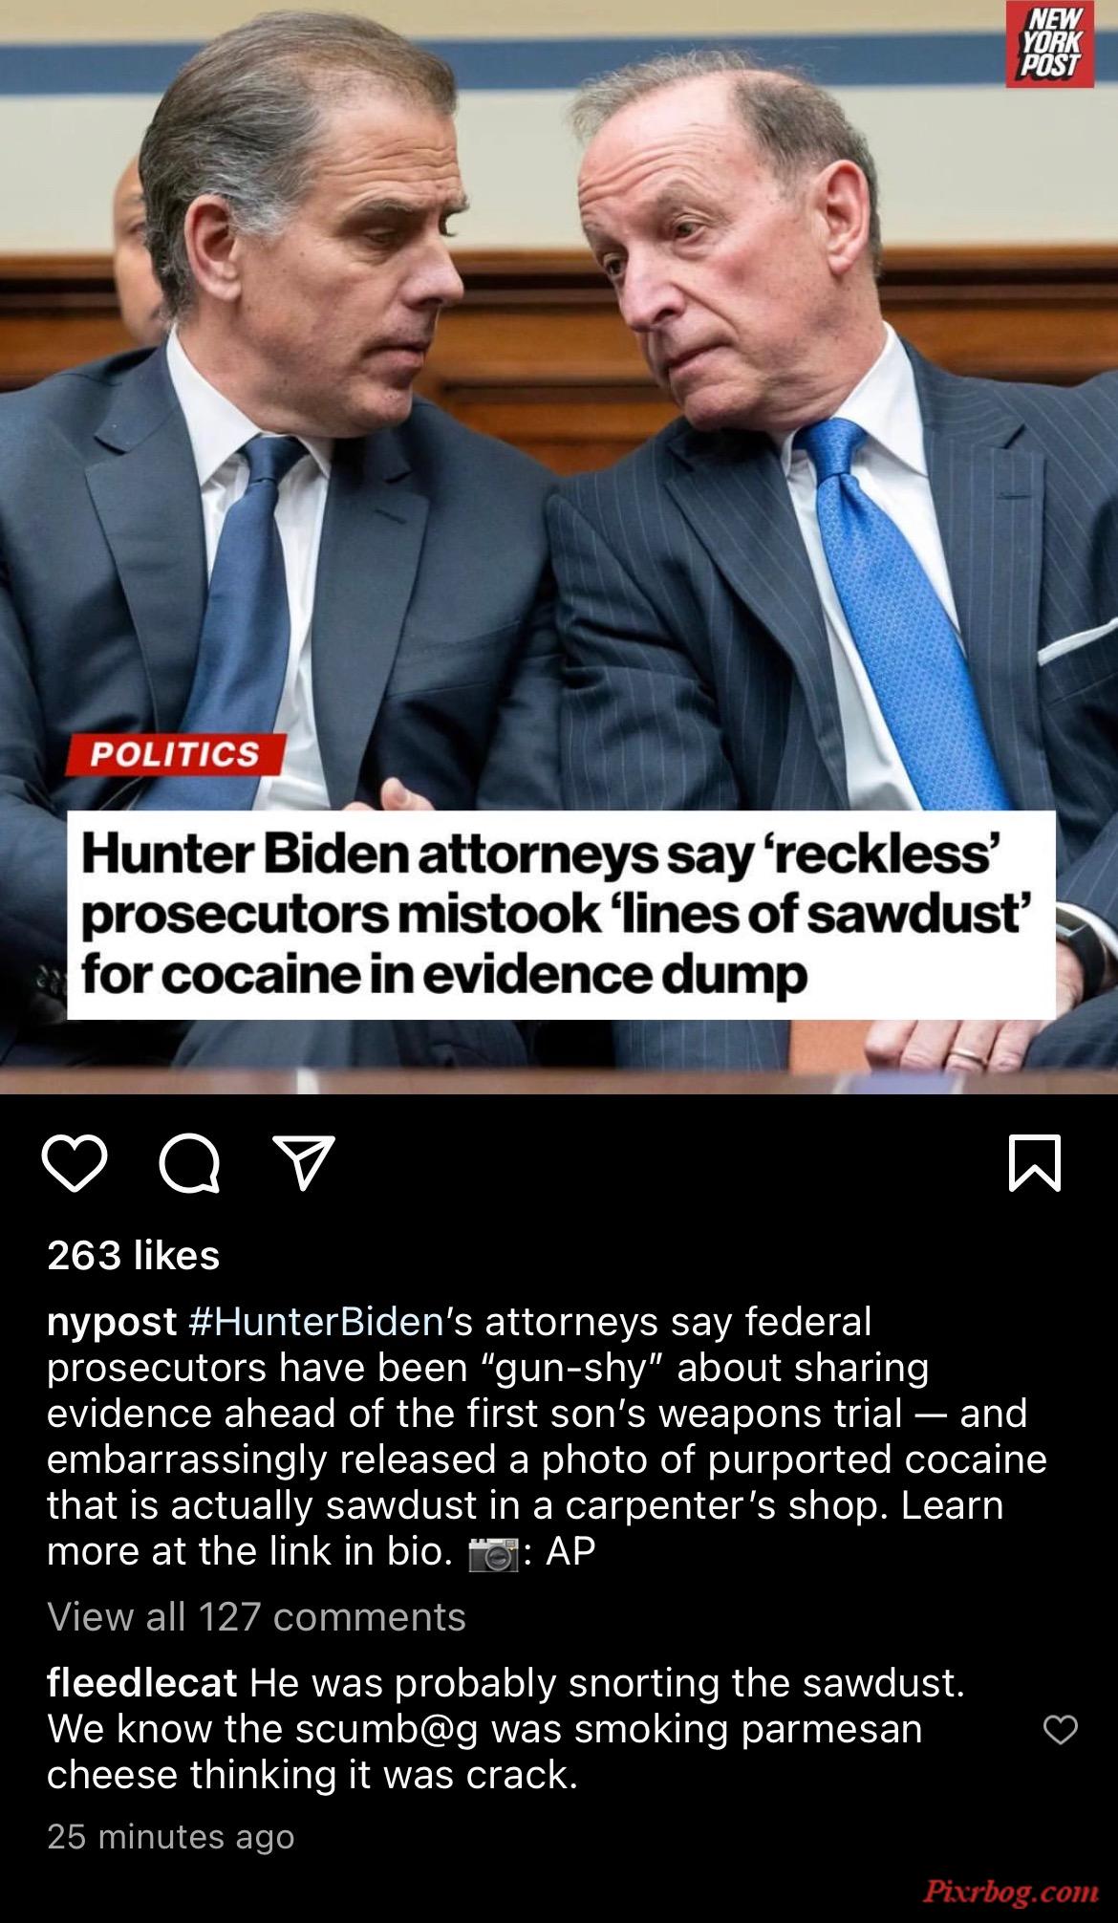Show who liked via 263 likes

[x=134, y=1255]
